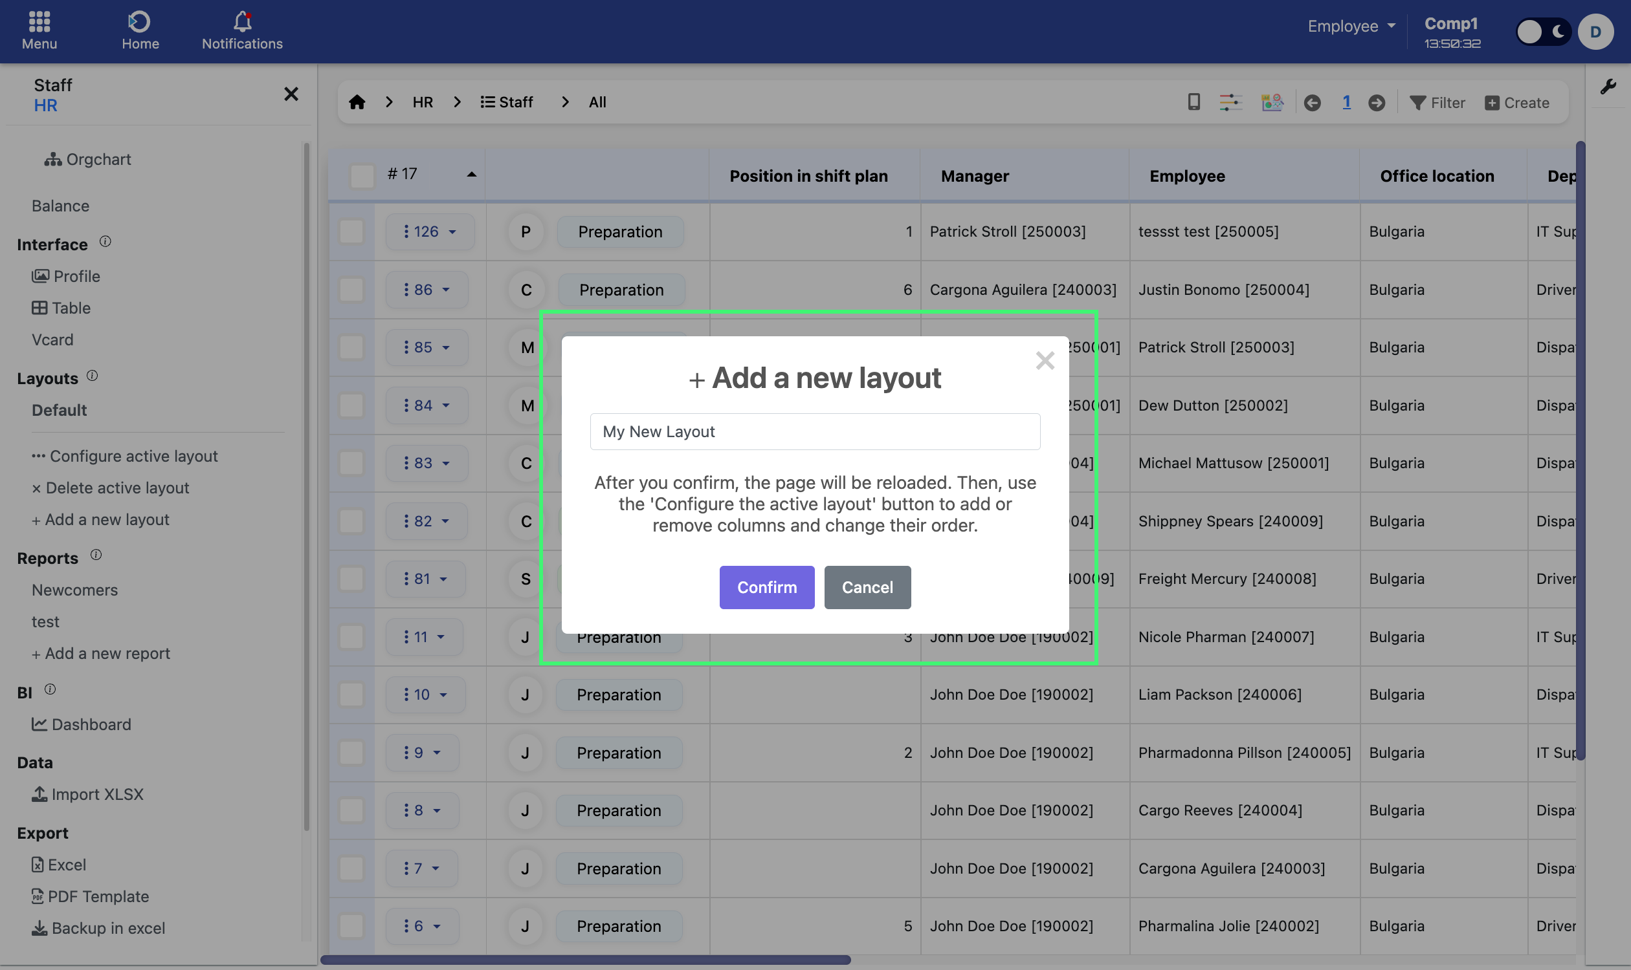Open the colorful chart icon in toolbar
The width and height of the screenshot is (1631, 970).
[x=1271, y=102]
